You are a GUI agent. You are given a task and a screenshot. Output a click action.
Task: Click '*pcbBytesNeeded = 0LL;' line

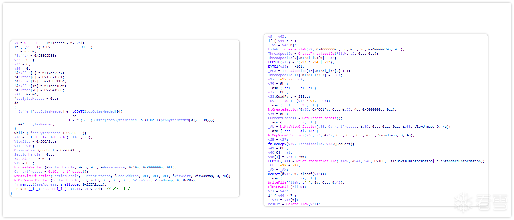pyautogui.click(x=36, y=99)
